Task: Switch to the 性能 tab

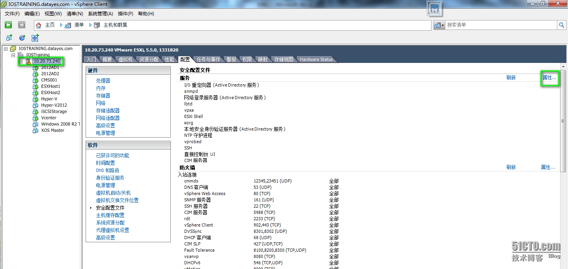Action: pos(170,59)
